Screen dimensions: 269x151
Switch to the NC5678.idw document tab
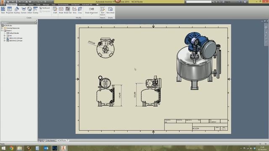[63, 141]
